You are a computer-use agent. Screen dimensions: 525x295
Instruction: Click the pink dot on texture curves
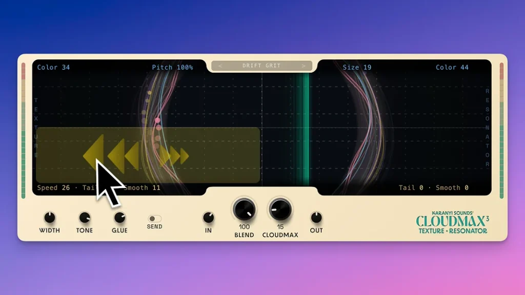coord(157,120)
